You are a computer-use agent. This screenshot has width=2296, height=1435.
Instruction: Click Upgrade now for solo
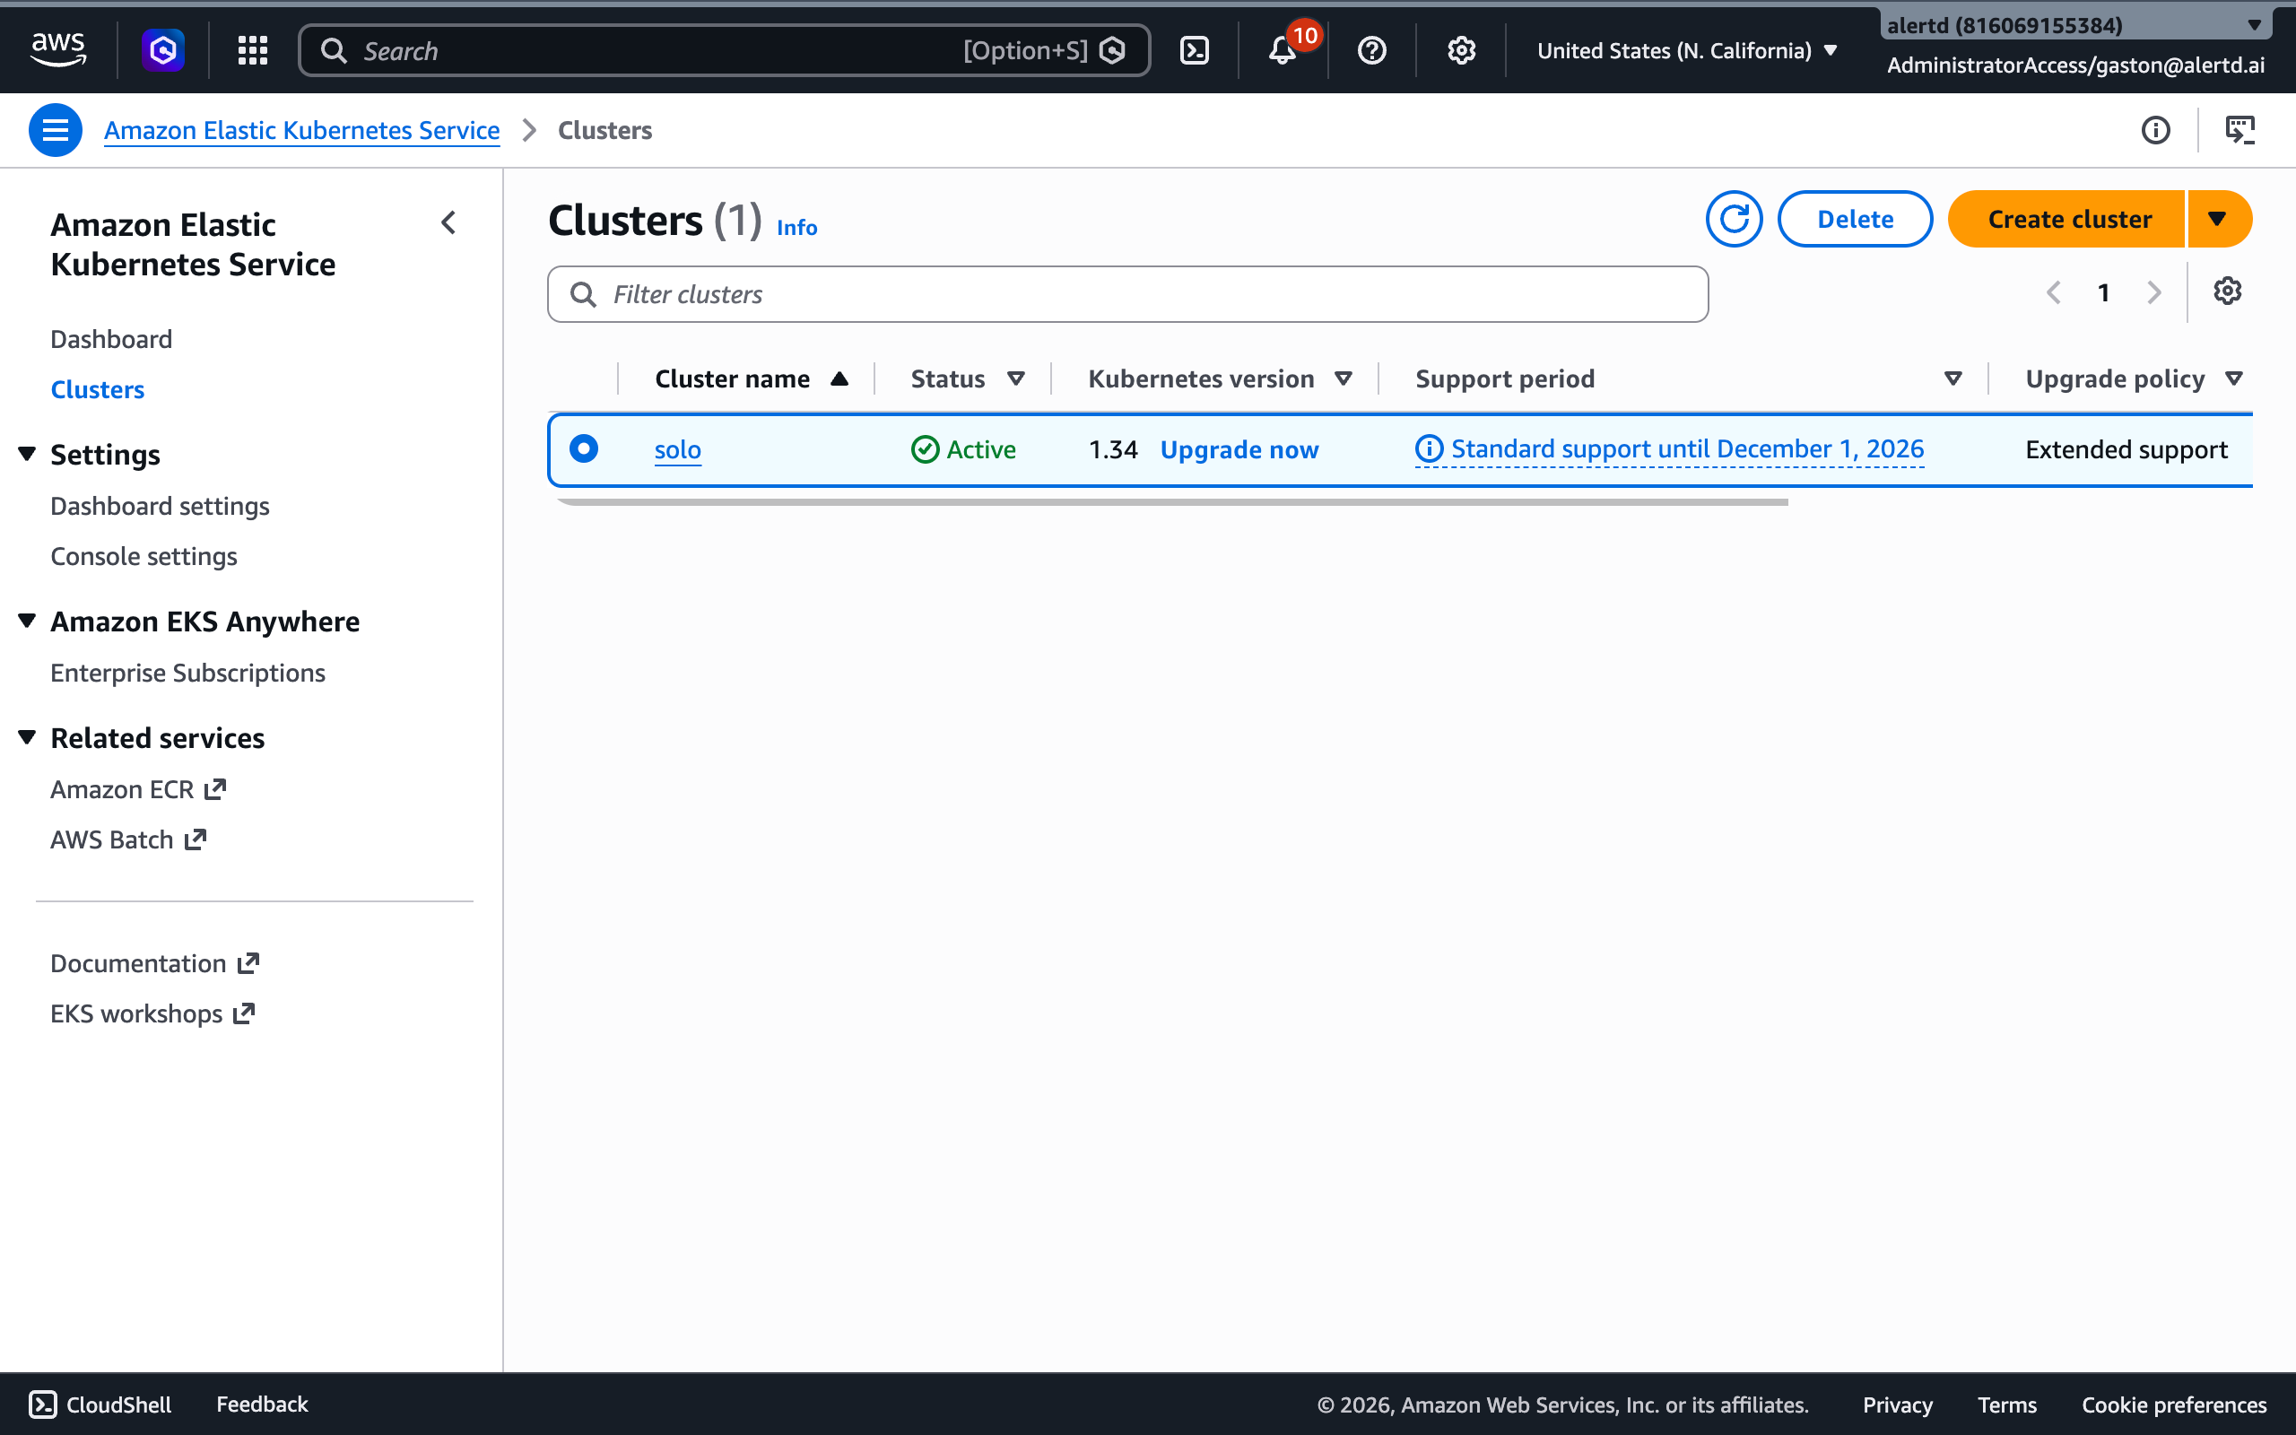1239,450
